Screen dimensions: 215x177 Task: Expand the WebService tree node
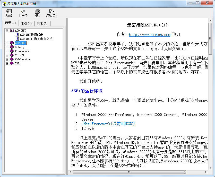(7, 59)
